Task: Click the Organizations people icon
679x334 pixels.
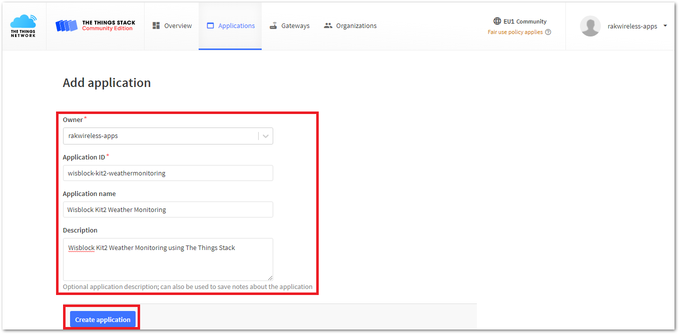Action: [x=328, y=24]
